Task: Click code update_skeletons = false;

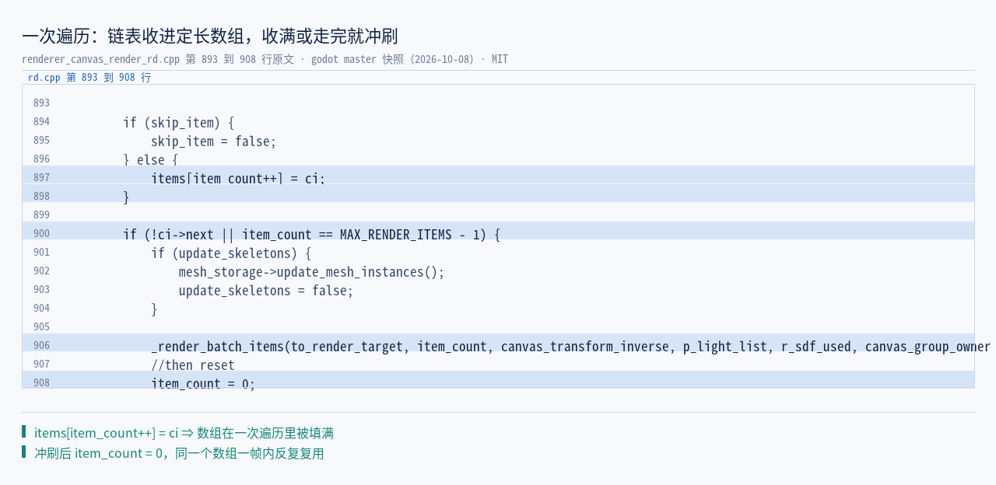Action: [266, 291]
